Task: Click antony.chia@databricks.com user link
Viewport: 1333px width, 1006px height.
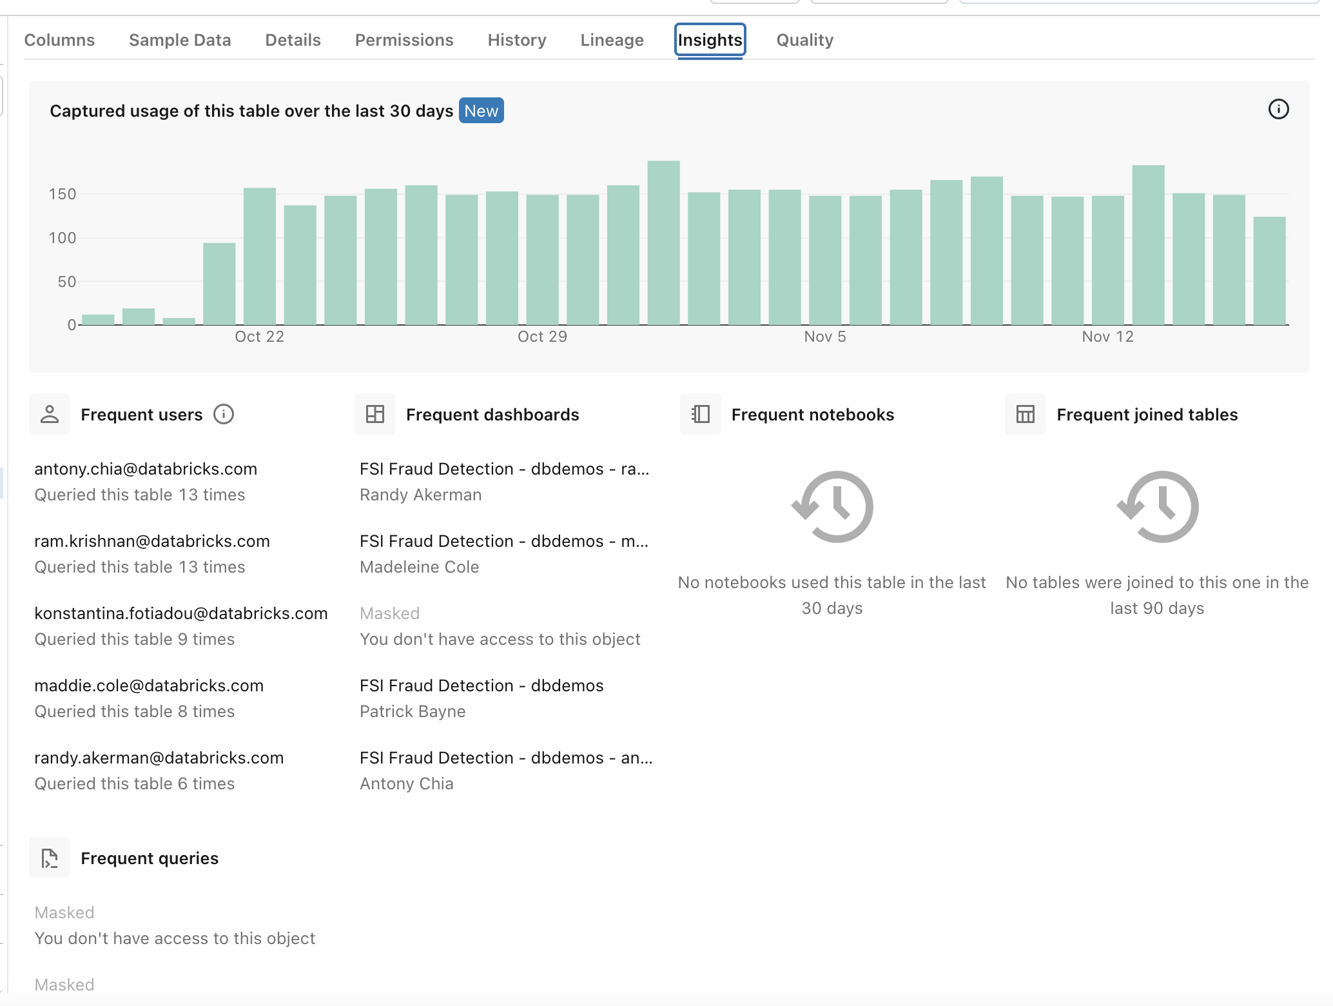Action: tap(147, 469)
